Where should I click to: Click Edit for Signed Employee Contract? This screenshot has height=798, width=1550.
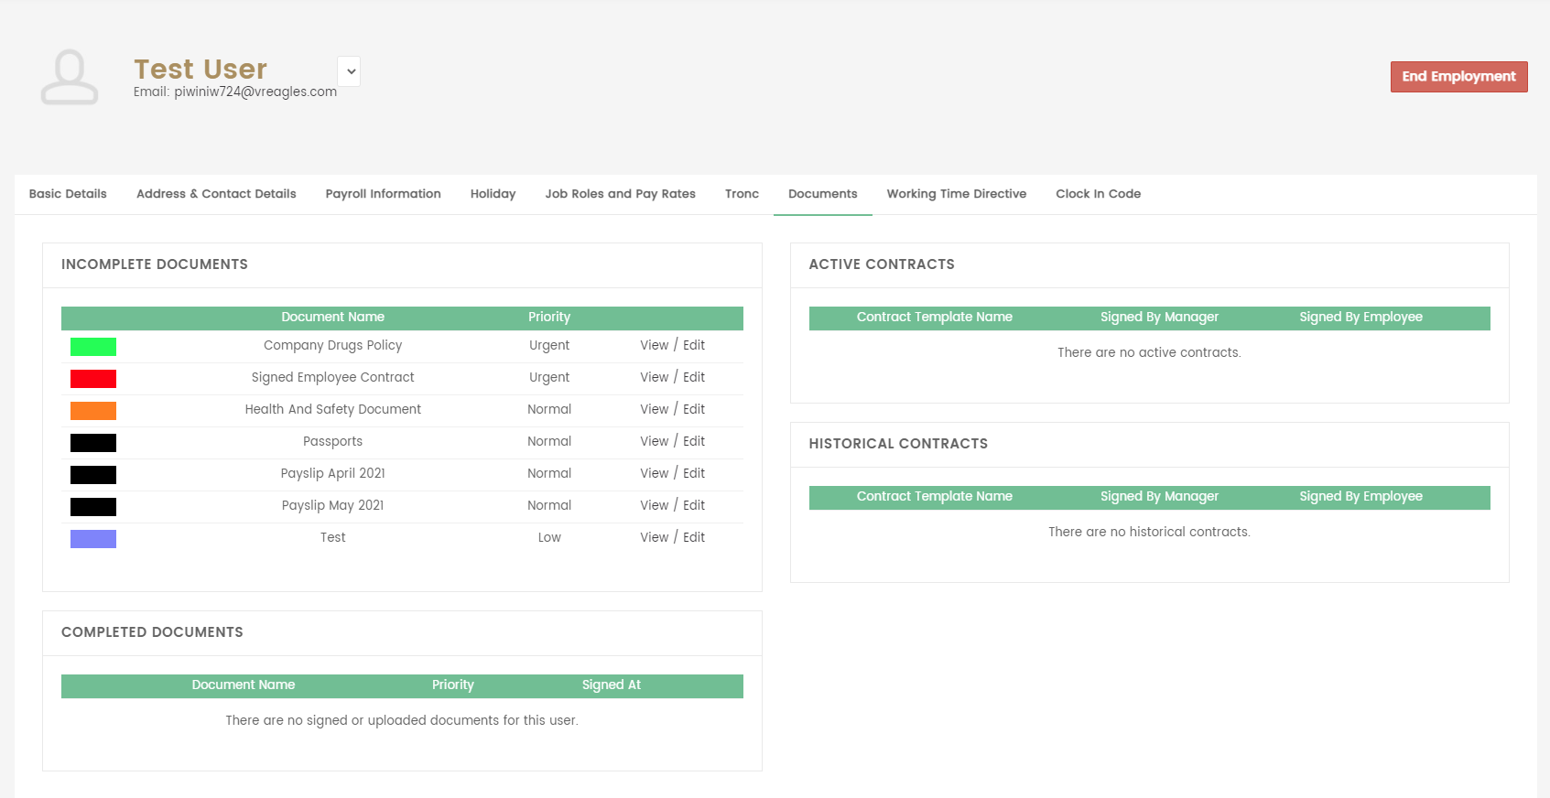(x=694, y=377)
